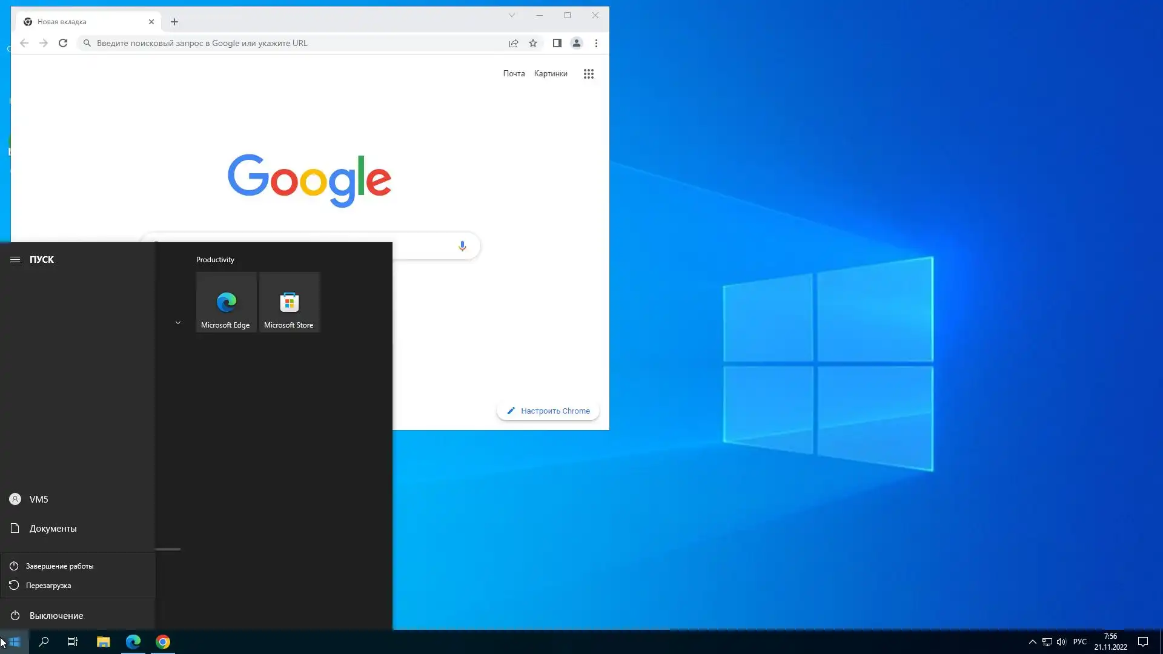This screenshot has height=654, width=1163.
Task: Toggle the Chrome side panel icon
Action: (x=557, y=43)
